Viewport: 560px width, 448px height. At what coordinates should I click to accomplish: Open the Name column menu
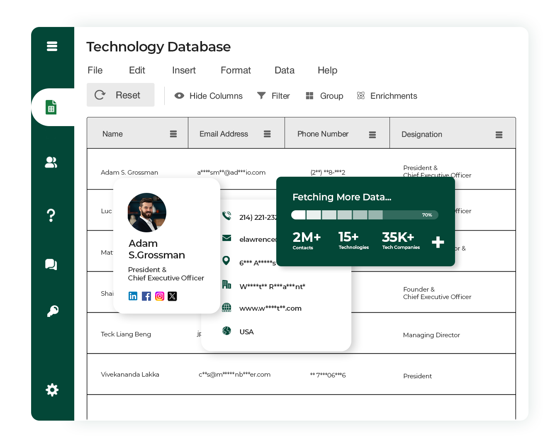click(173, 134)
